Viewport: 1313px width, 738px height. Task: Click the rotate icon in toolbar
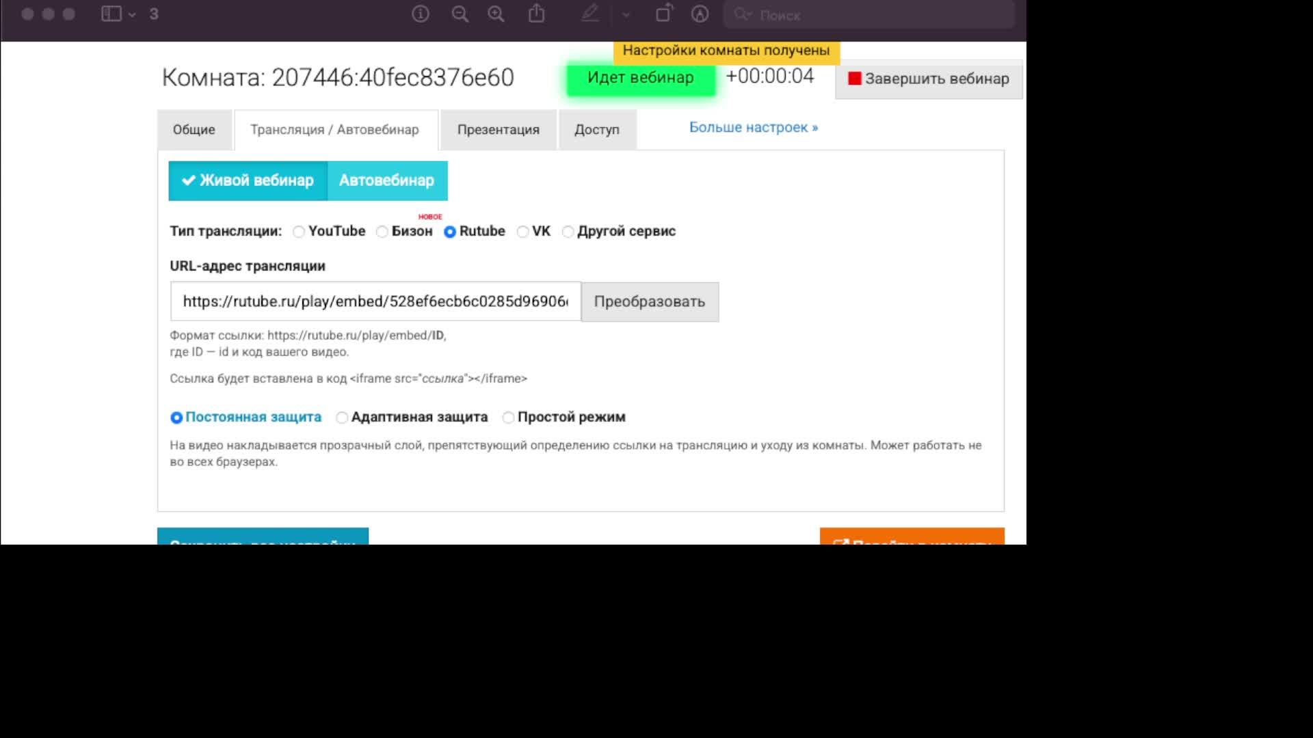click(x=663, y=14)
